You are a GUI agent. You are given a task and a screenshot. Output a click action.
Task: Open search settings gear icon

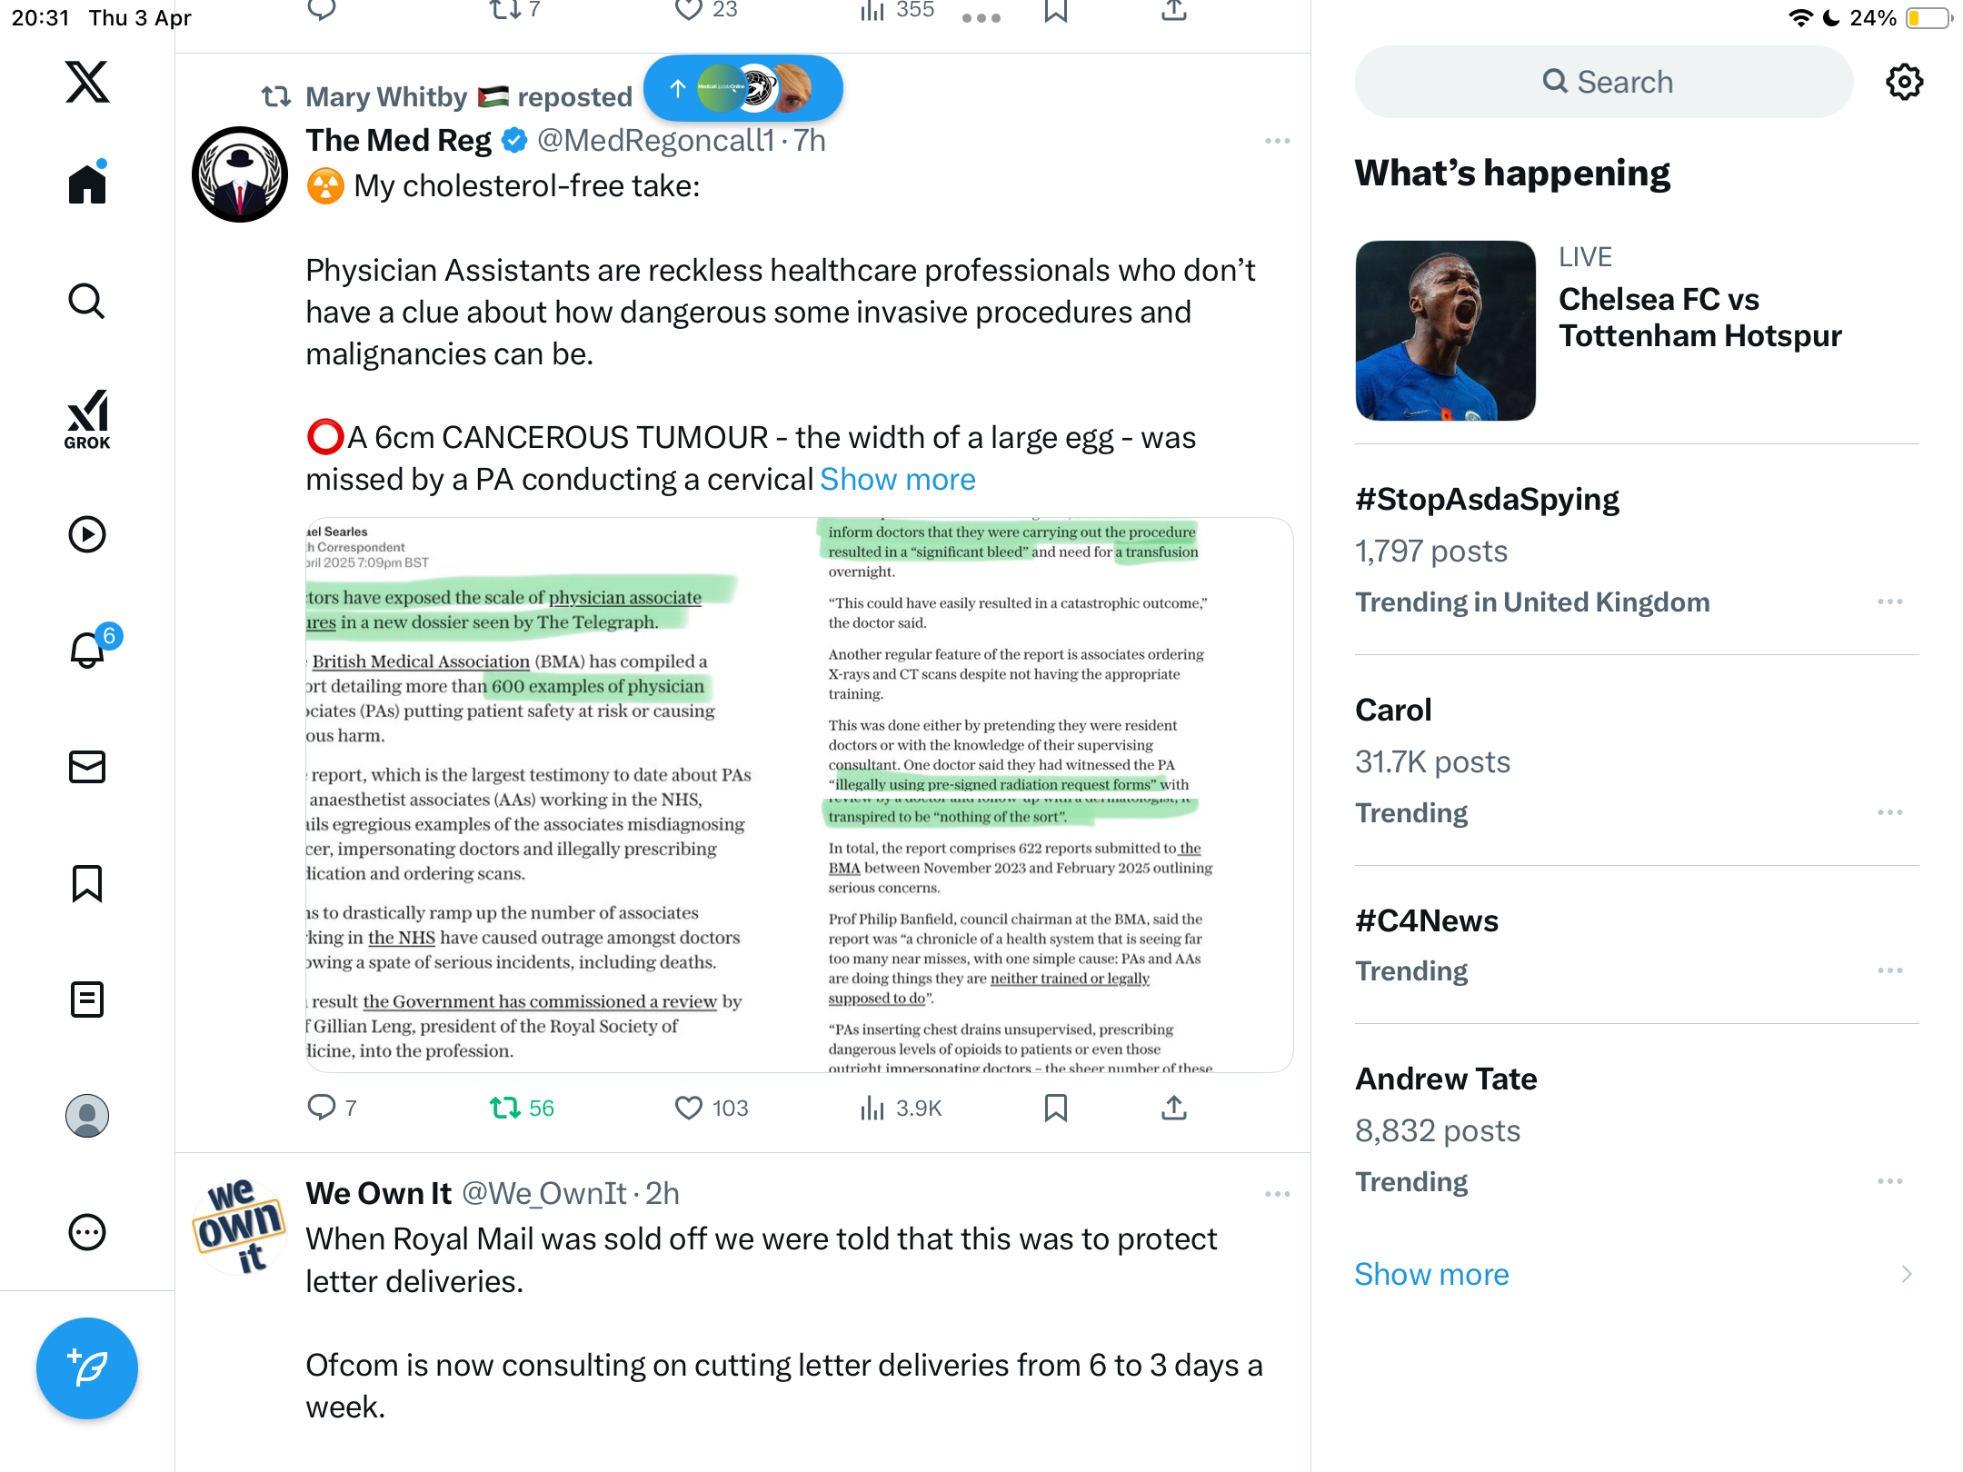1904,82
